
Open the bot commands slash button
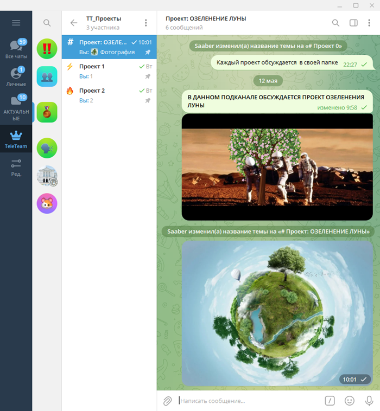[x=330, y=401]
